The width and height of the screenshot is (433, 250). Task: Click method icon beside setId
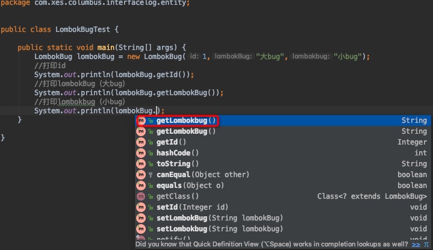tap(141, 207)
